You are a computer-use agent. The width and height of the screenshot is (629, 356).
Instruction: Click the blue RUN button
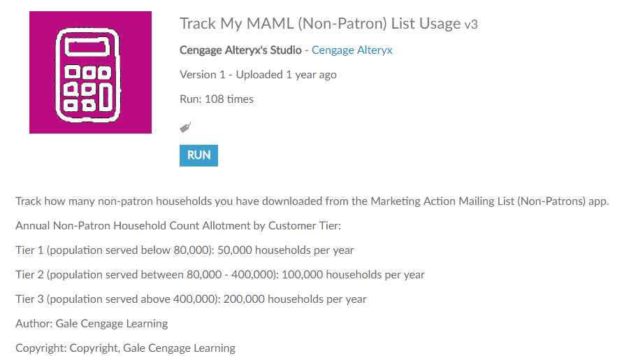coord(198,155)
